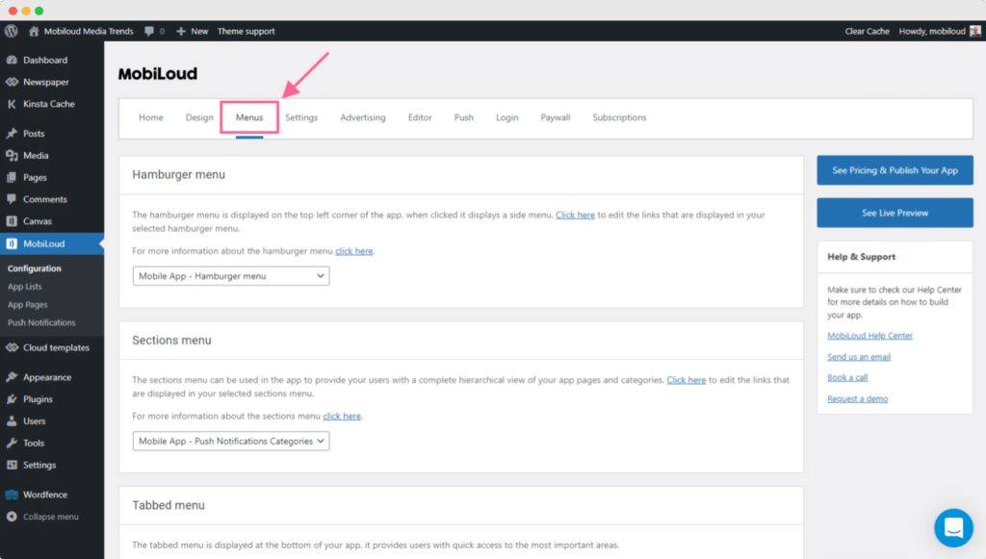Click the Tools wrench icon

pyautogui.click(x=12, y=443)
